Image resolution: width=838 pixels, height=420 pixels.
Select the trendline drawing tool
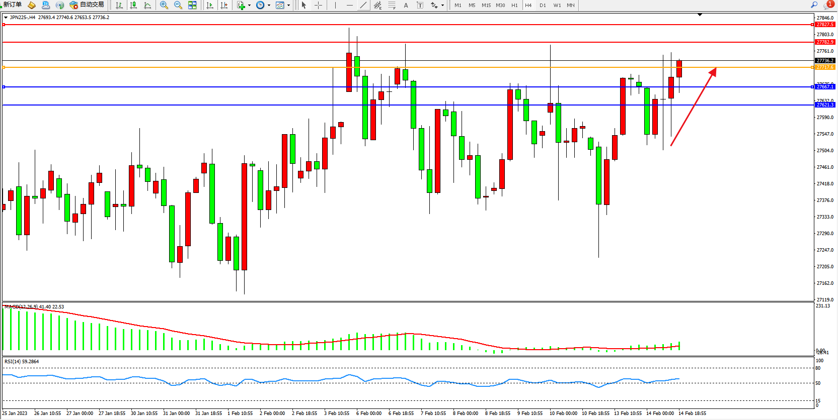[x=363, y=5]
